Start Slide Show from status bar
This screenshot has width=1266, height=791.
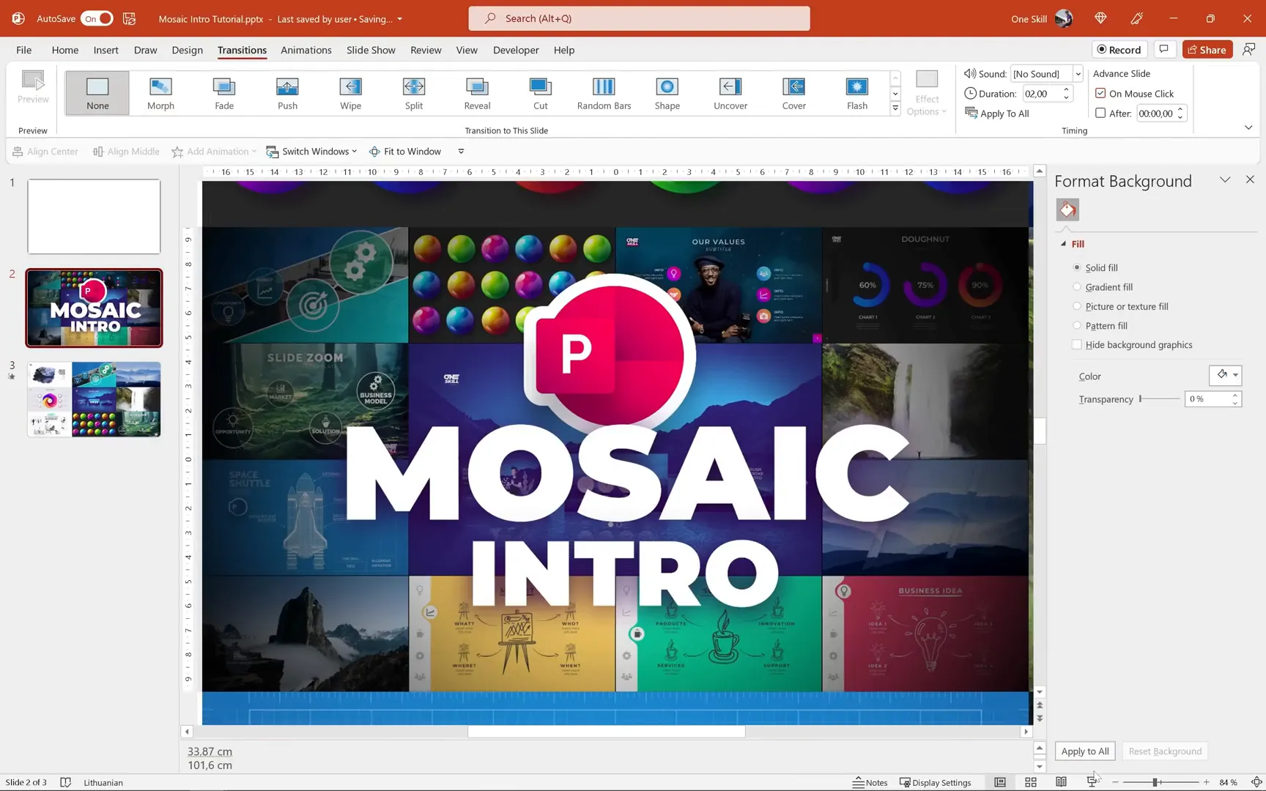1092,782
